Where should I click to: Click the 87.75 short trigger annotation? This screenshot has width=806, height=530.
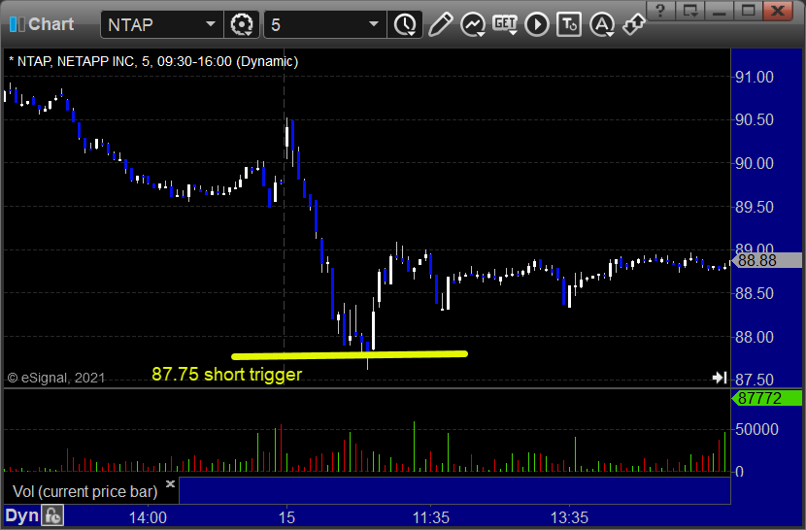point(226,375)
